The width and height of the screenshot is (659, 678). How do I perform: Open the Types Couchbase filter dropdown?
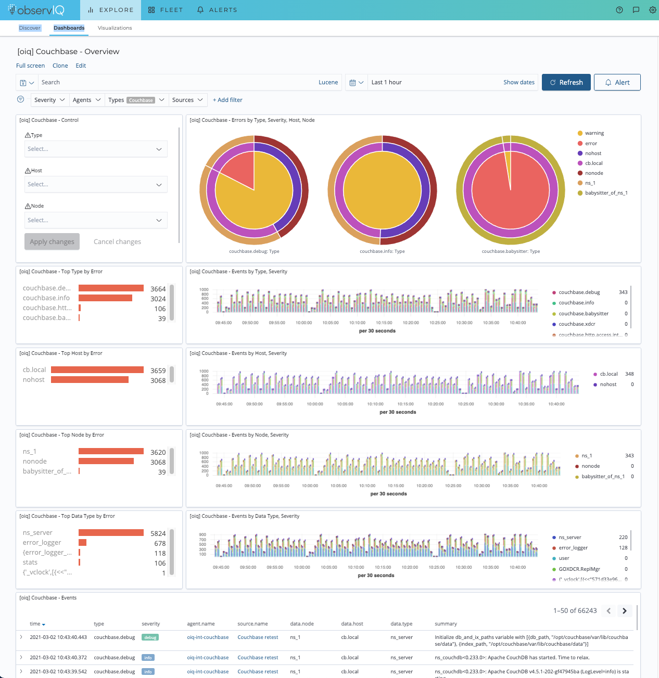click(136, 100)
